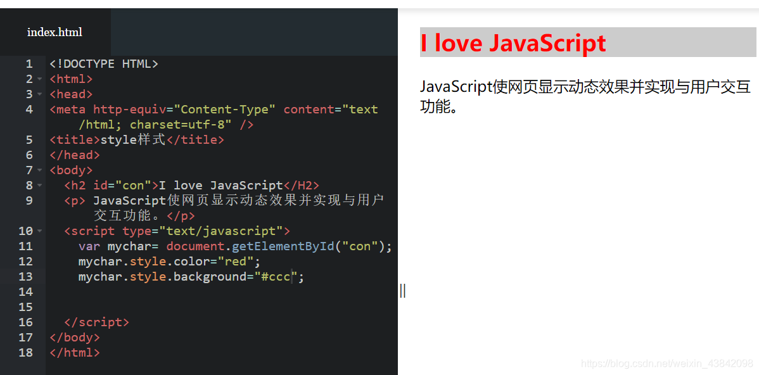759x375 pixels.
Task: Click the closing </script> tag
Action: (x=97, y=322)
